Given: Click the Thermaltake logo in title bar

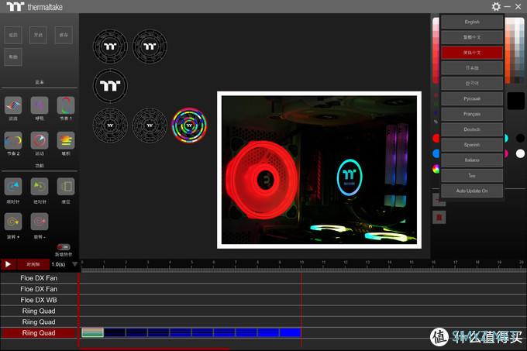Looking at the screenshot, I should pos(35,6).
